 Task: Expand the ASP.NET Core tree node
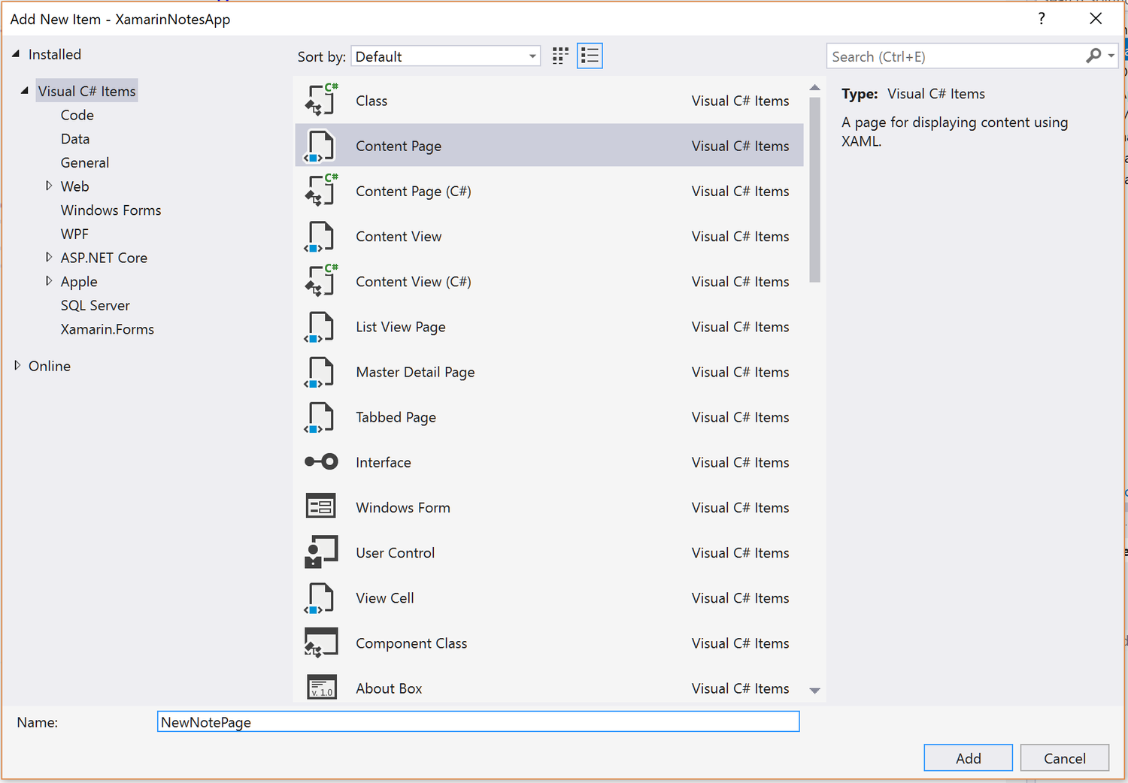click(x=49, y=257)
